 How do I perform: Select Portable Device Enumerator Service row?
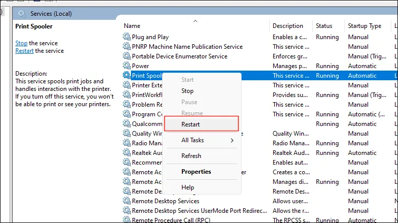(x=180, y=56)
